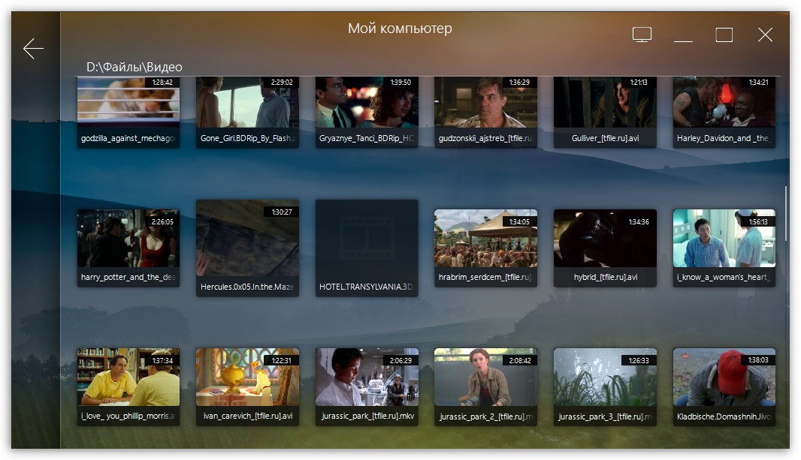
Task: Click the 1:56:13 duration badge
Action: click(758, 222)
